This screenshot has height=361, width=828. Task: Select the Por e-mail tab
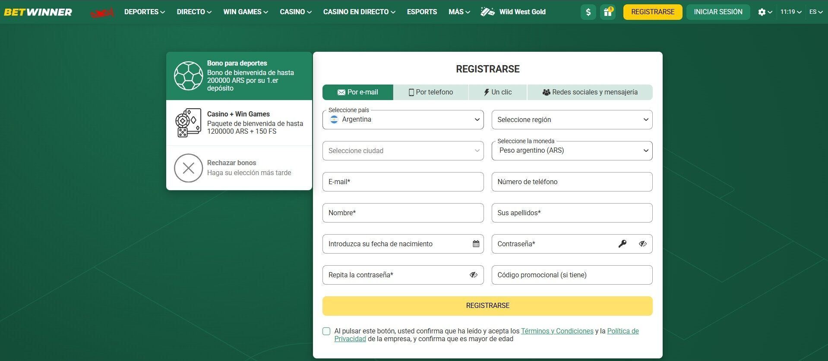pyautogui.click(x=358, y=92)
